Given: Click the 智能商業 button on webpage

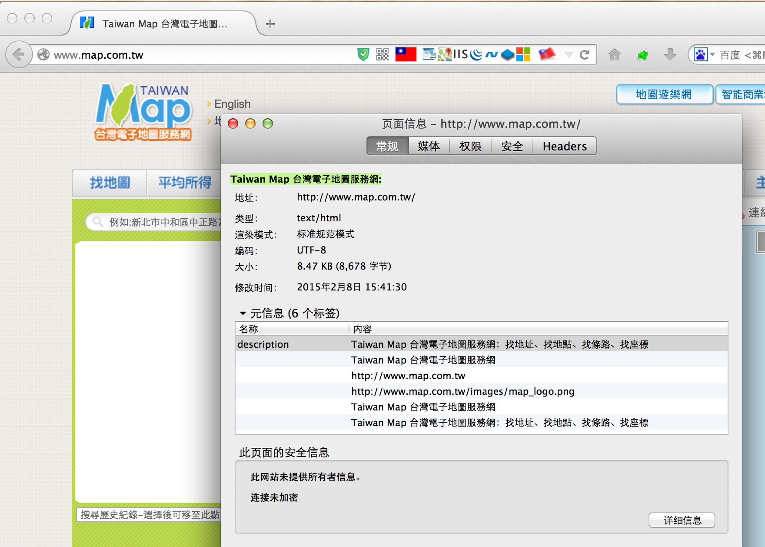Looking at the screenshot, I should click(741, 94).
